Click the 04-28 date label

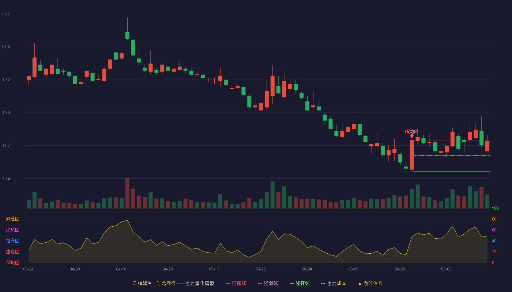click(x=167, y=269)
